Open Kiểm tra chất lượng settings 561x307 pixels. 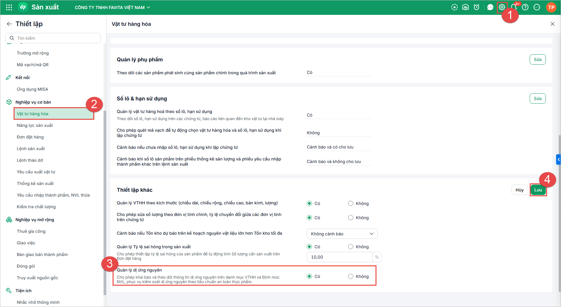[x=36, y=207]
